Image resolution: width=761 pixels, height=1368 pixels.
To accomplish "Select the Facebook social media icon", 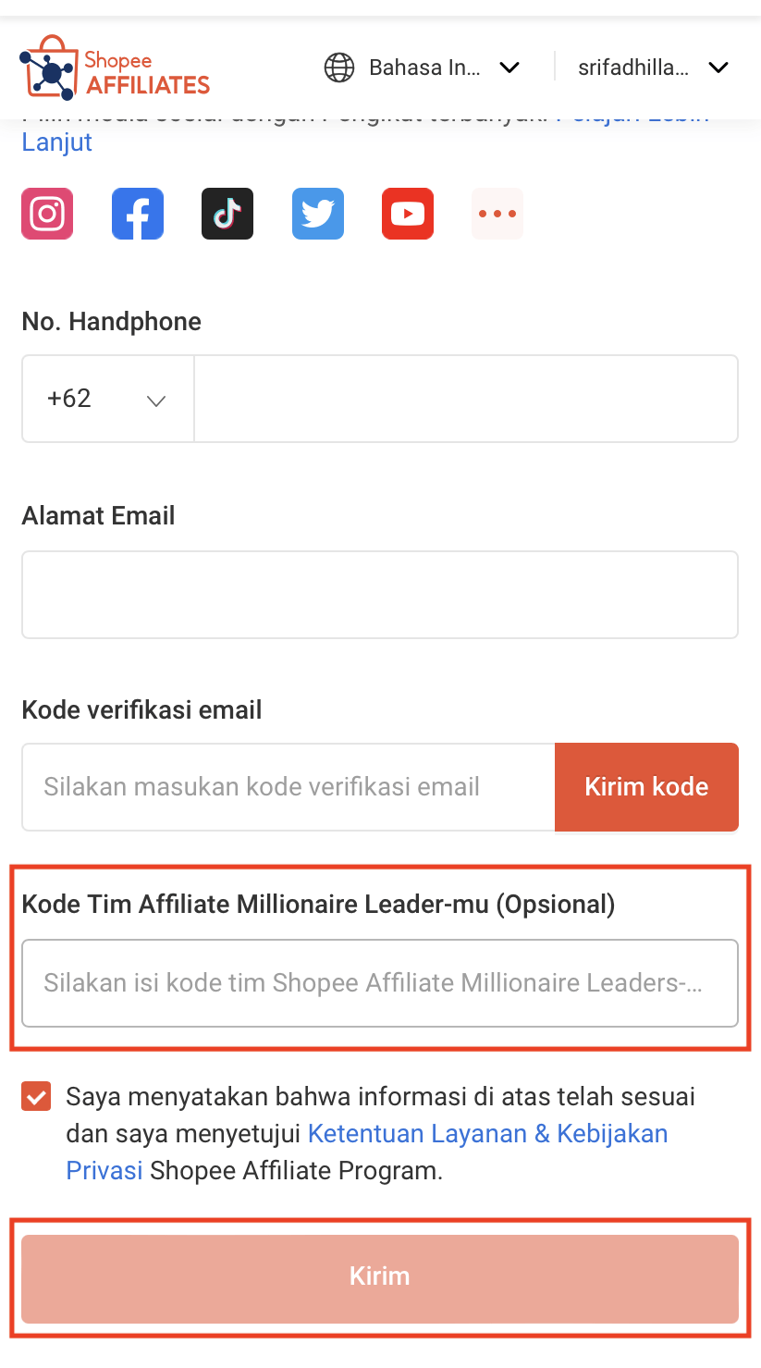I will (137, 214).
